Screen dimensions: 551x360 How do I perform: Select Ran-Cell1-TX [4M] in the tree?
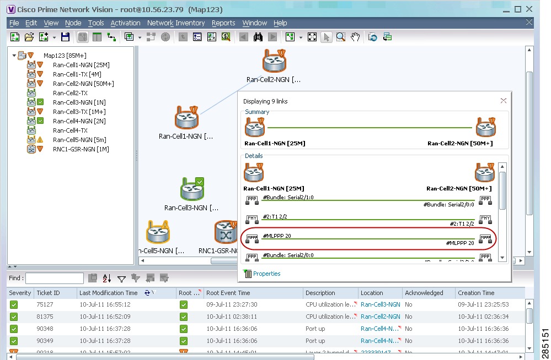(77, 74)
